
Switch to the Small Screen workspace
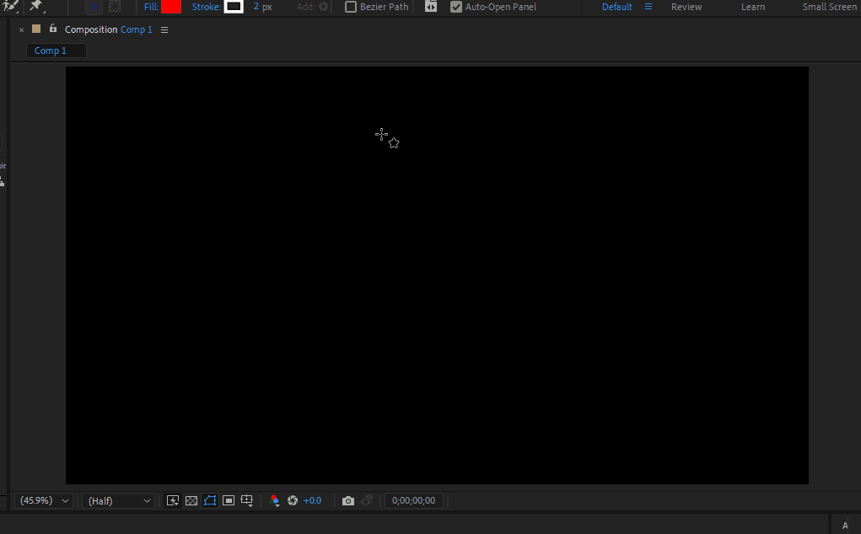(x=829, y=7)
